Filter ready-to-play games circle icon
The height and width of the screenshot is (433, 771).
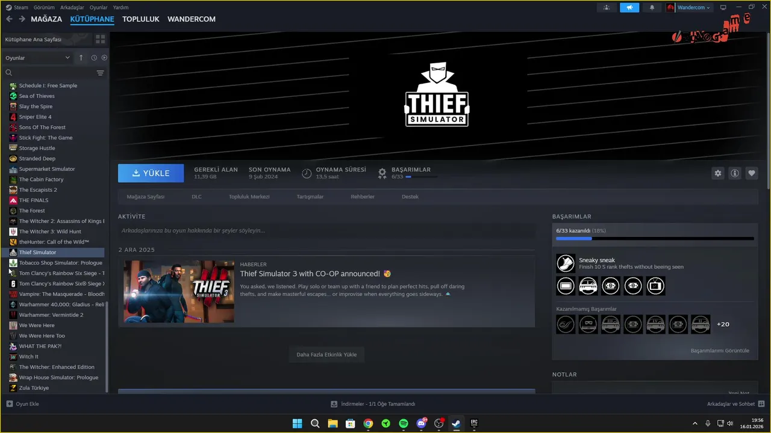pyautogui.click(x=104, y=58)
